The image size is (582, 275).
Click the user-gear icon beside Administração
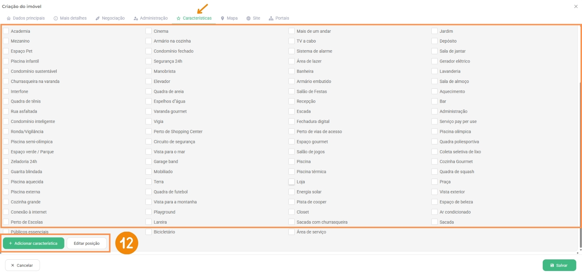136,18
